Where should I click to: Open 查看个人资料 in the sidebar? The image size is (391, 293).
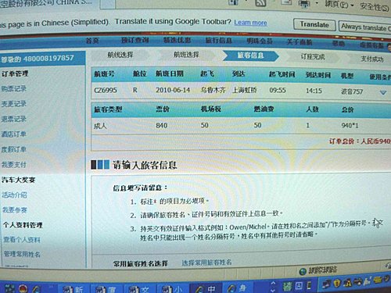(x=22, y=240)
